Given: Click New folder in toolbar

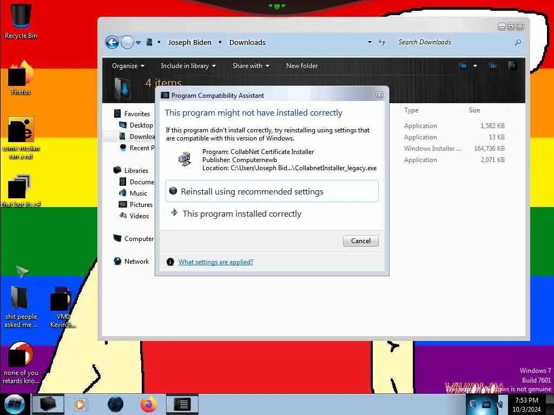Looking at the screenshot, I should pos(302,66).
